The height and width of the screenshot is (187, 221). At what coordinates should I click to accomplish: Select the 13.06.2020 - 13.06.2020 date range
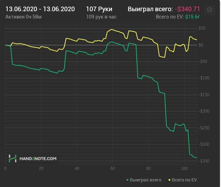(40, 9)
